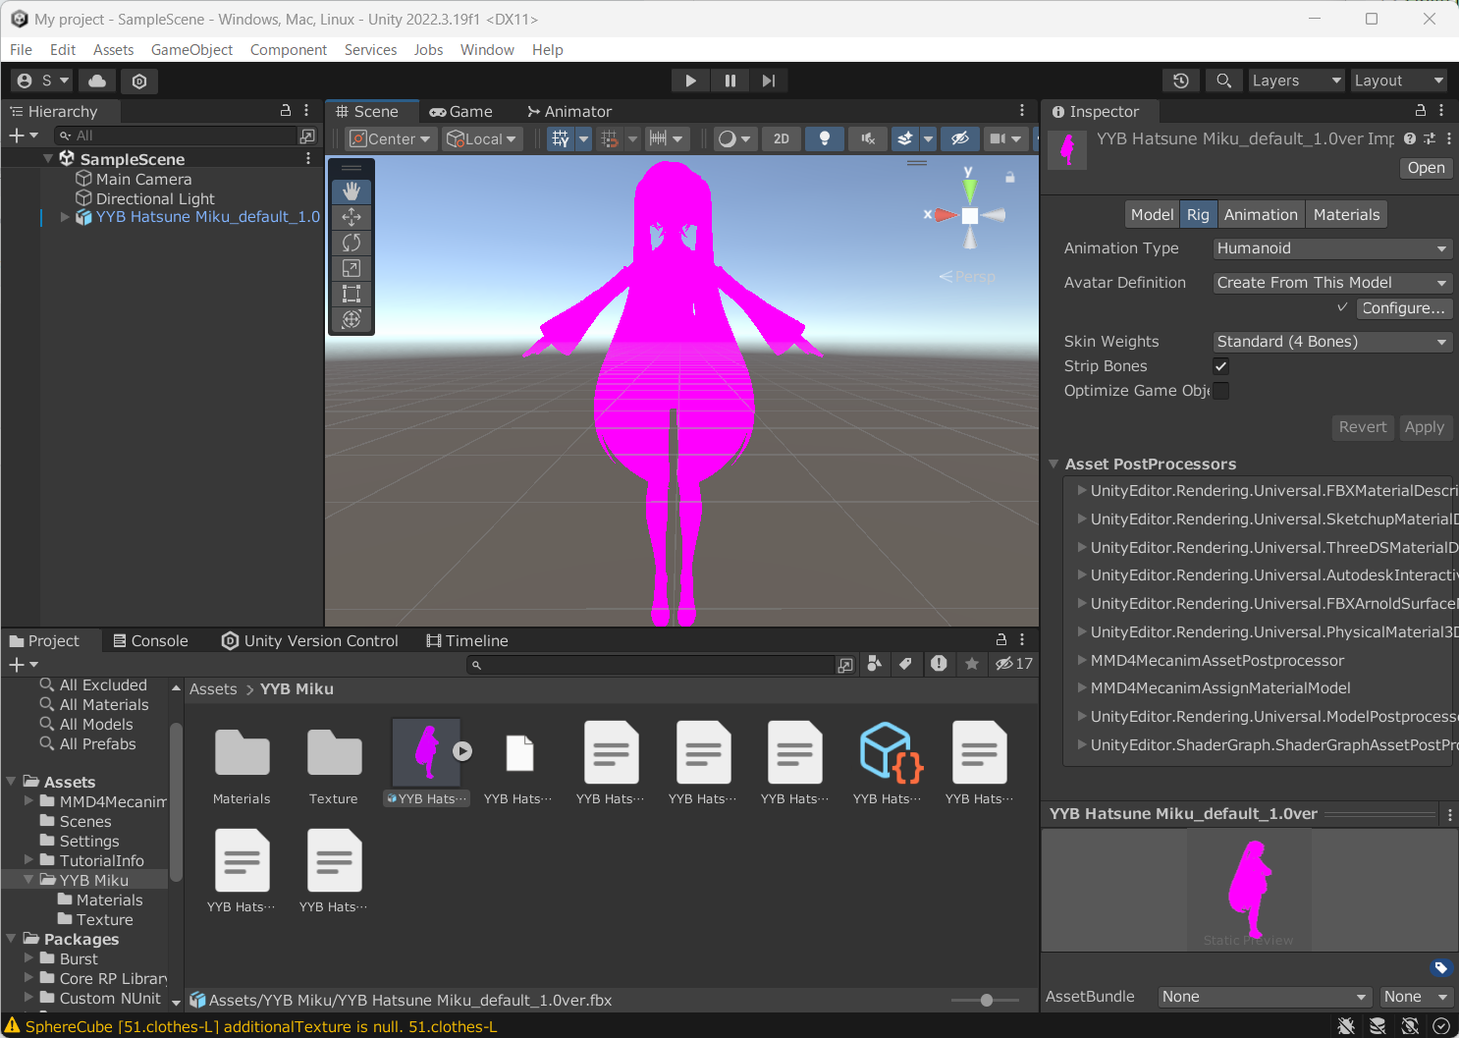1459x1038 pixels.
Task: Open the Animation Type dropdown showing Humanoid
Action: 1331,248
